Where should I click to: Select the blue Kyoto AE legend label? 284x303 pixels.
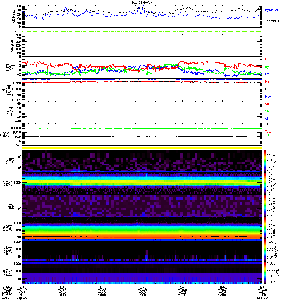(272, 10)
